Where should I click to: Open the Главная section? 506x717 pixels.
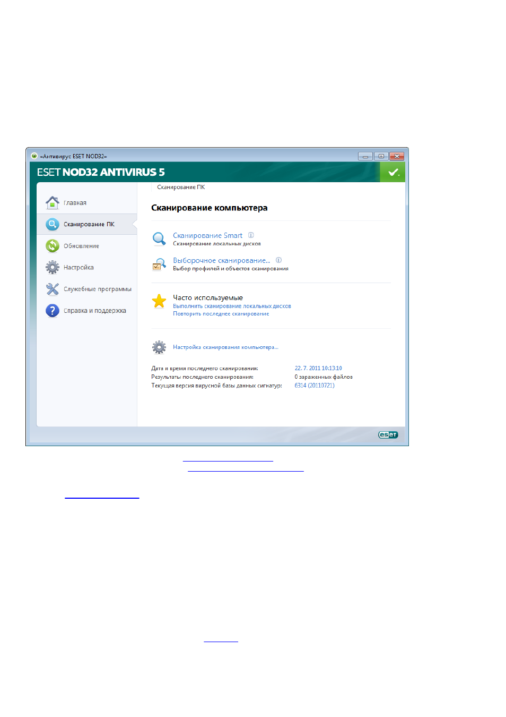pyautogui.click(x=75, y=203)
